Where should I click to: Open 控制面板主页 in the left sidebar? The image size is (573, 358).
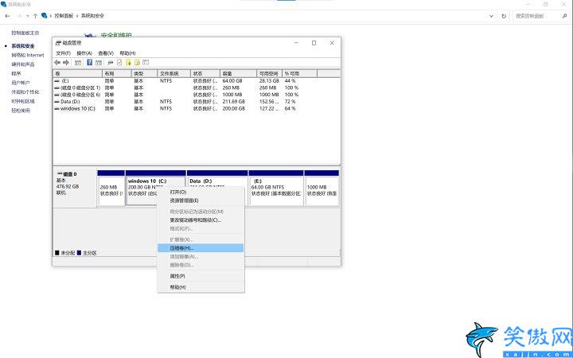(25, 33)
